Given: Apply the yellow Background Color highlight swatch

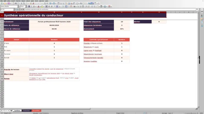Looking at the screenshot, I should [42, 6].
